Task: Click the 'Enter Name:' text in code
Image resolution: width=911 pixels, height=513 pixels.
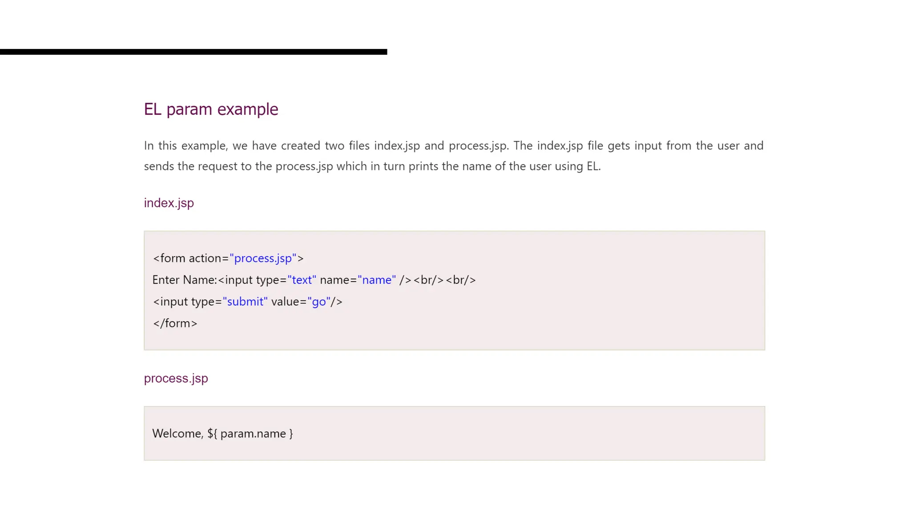Action: point(184,280)
